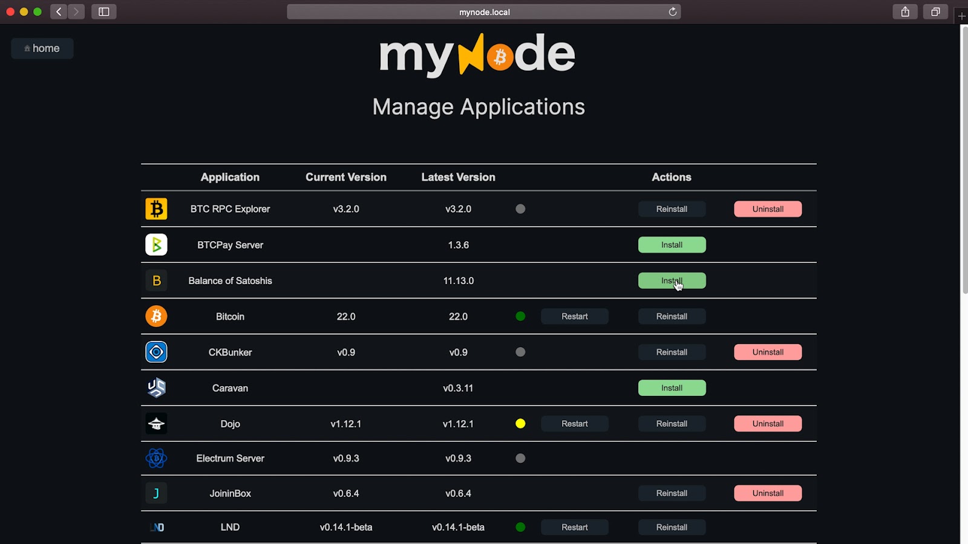Restart Bitcoin
This screenshot has height=544, width=968.
[x=575, y=316]
